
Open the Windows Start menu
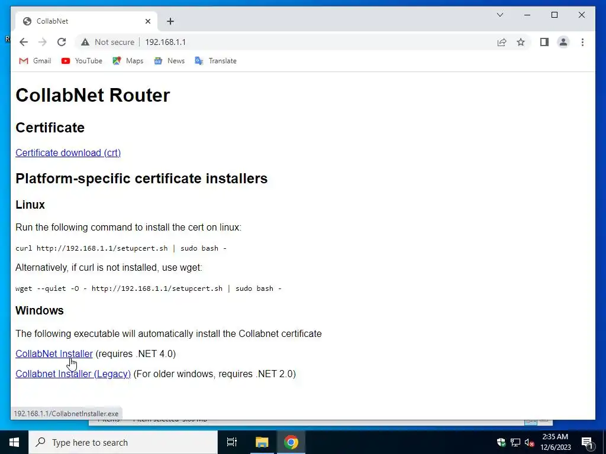click(14, 442)
